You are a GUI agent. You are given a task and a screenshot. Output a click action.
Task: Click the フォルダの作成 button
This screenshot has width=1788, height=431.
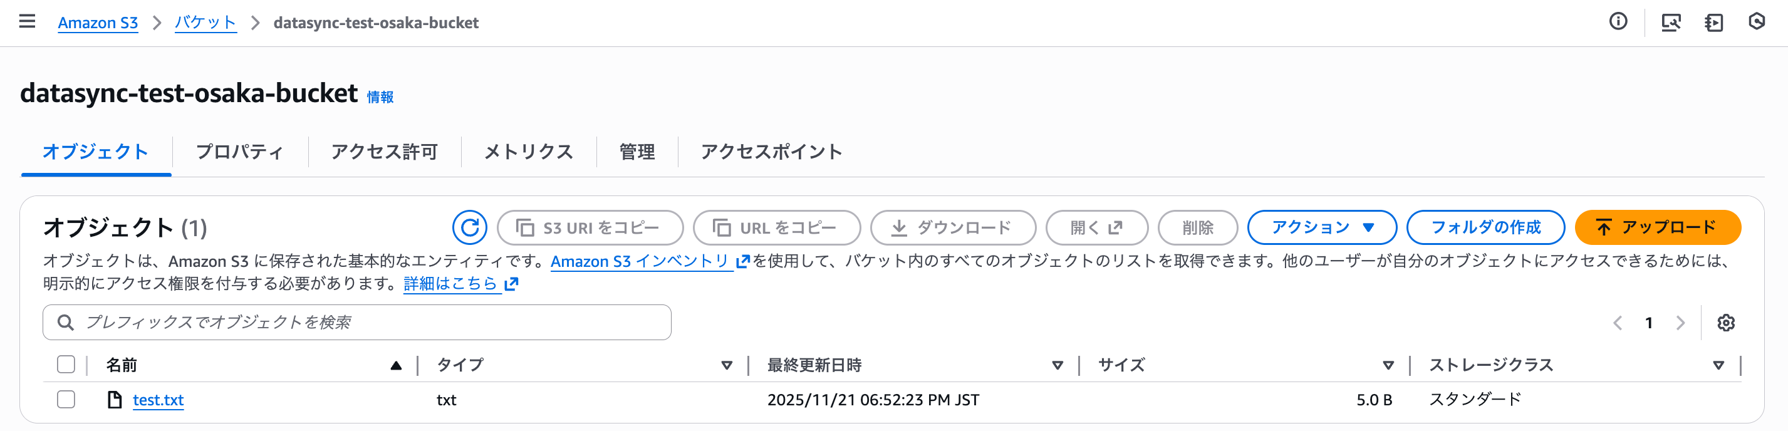pos(1485,227)
